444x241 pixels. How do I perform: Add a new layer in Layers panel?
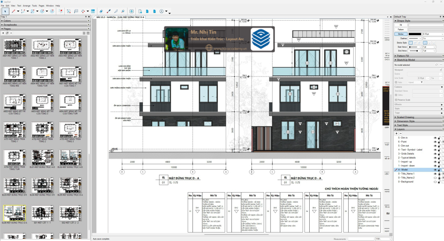tap(397, 133)
